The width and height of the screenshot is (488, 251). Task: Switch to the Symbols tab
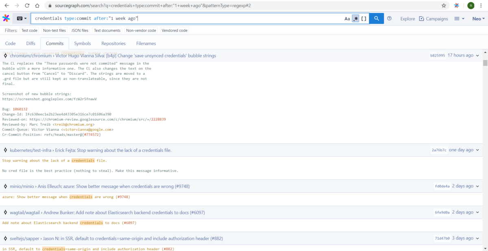pyautogui.click(x=83, y=44)
